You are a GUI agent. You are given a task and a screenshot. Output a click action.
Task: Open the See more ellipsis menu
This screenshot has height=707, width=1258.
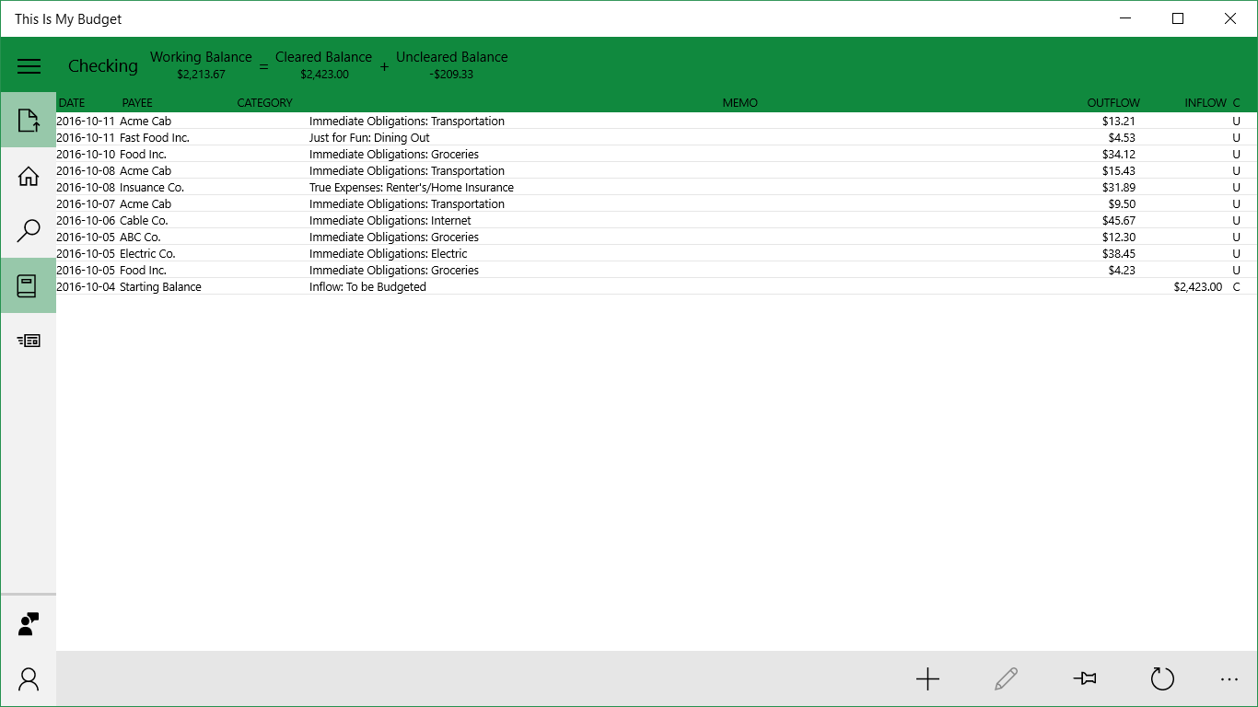pos(1229,678)
